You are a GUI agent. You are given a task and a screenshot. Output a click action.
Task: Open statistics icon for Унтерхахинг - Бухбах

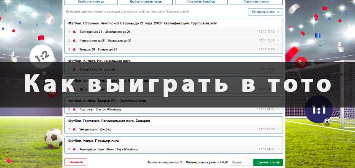[75, 129]
